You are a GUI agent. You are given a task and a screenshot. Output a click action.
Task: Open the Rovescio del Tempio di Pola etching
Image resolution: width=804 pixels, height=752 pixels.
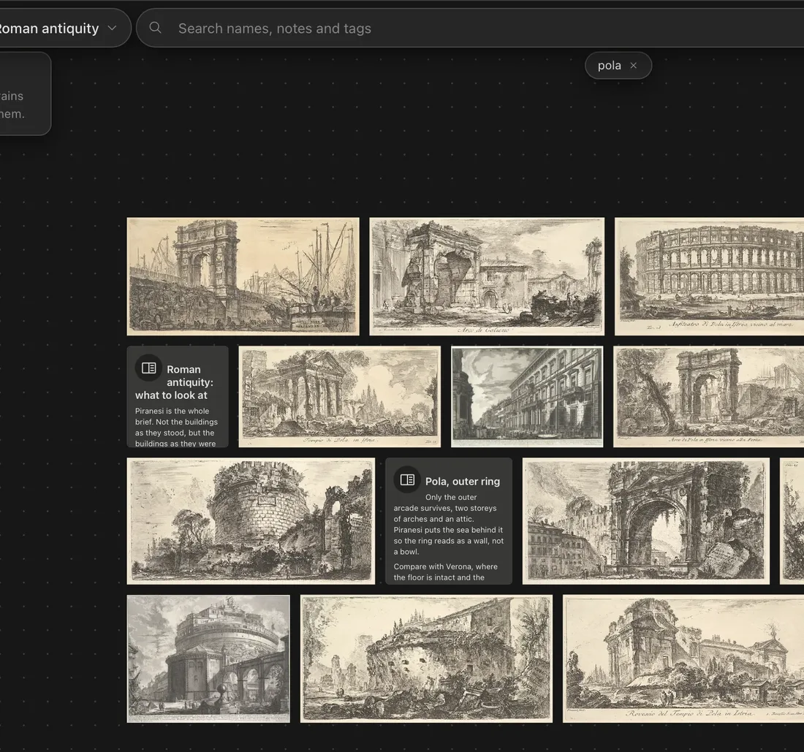(x=683, y=658)
